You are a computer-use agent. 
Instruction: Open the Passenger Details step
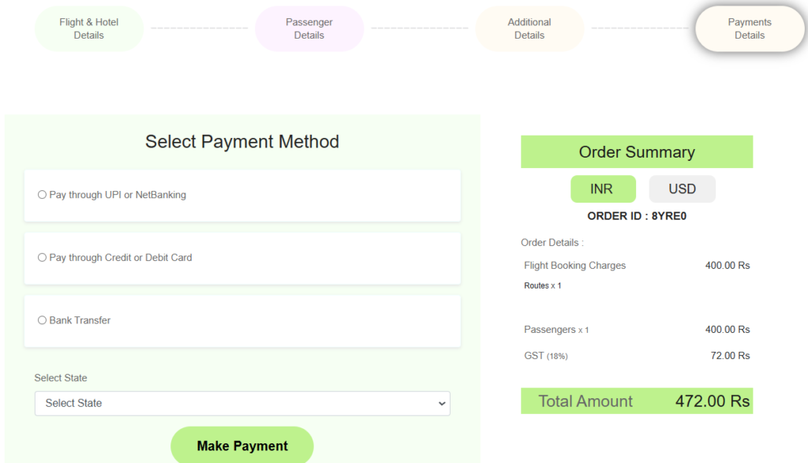click(309, 28)
